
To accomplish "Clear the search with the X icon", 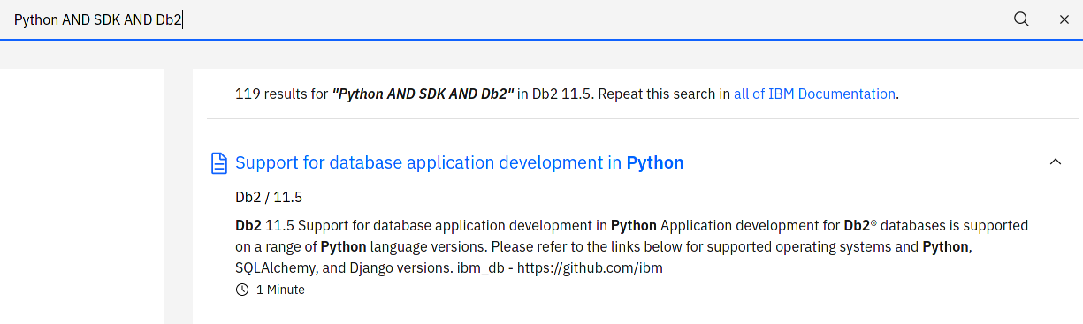I will coord(1064,19).
